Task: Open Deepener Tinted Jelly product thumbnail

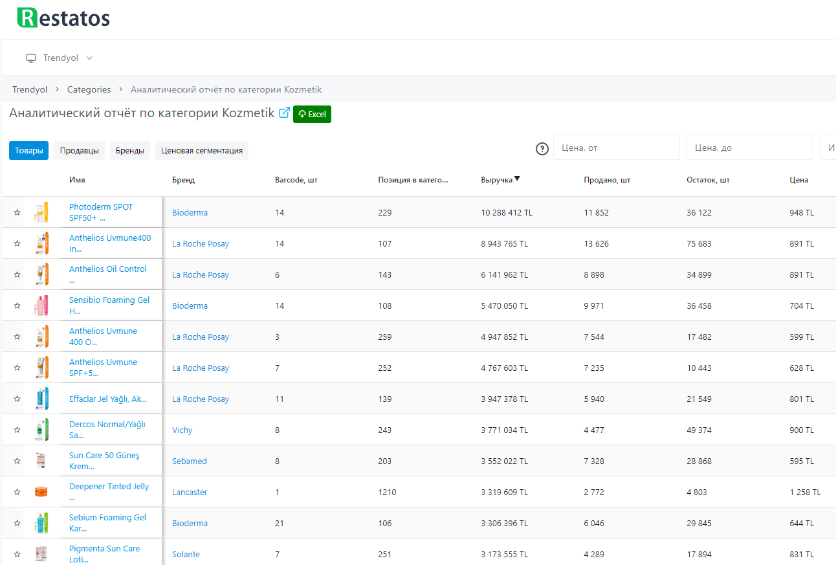Action: 41,492
